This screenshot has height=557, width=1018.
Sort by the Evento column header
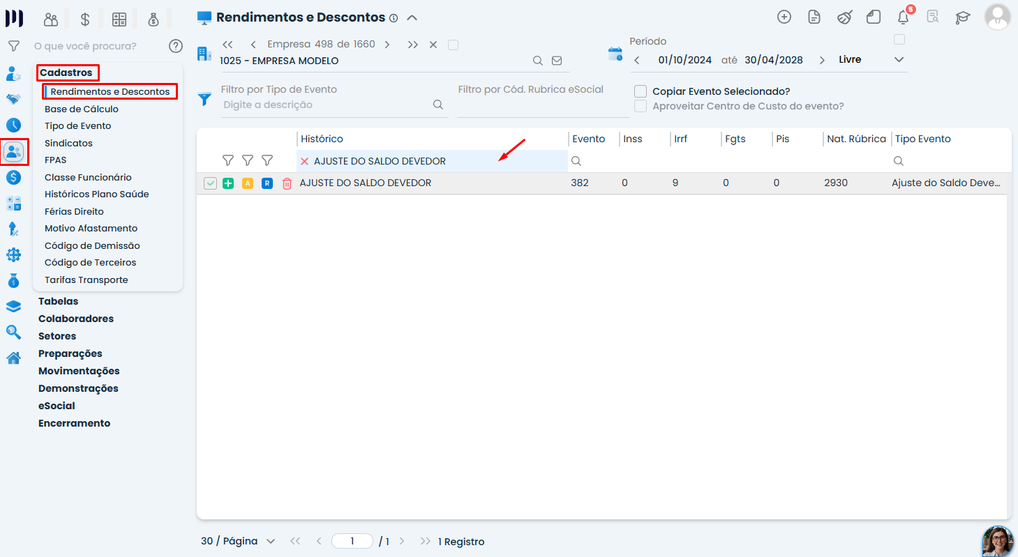click(589, 139)
